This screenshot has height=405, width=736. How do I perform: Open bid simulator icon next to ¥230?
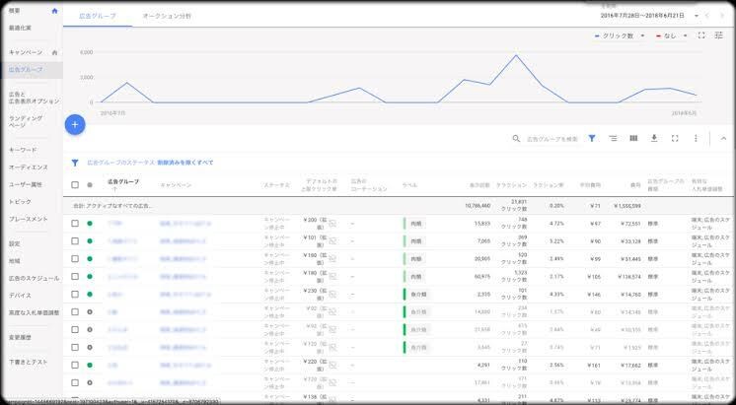(332, 295)
